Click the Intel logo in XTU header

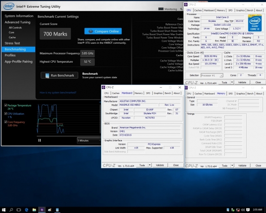[x=9, y=6]
